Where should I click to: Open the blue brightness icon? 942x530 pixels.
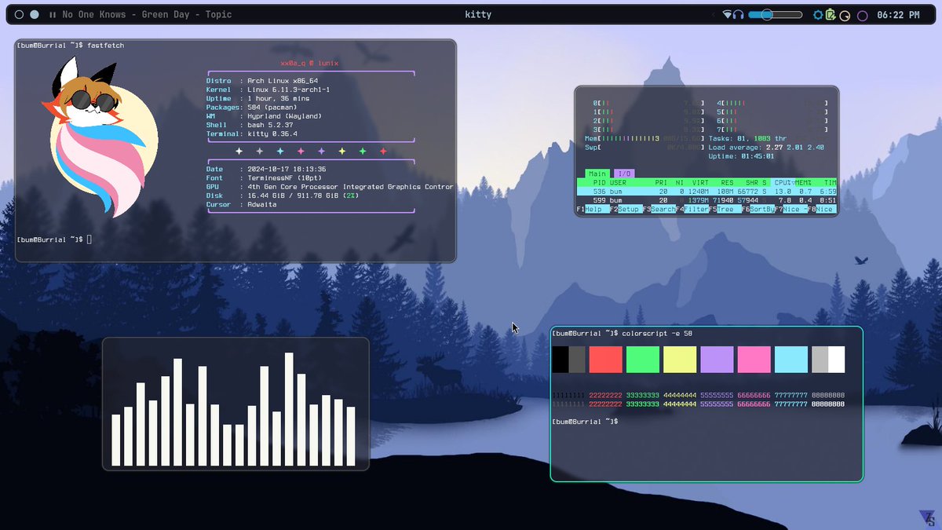(819, 15)
